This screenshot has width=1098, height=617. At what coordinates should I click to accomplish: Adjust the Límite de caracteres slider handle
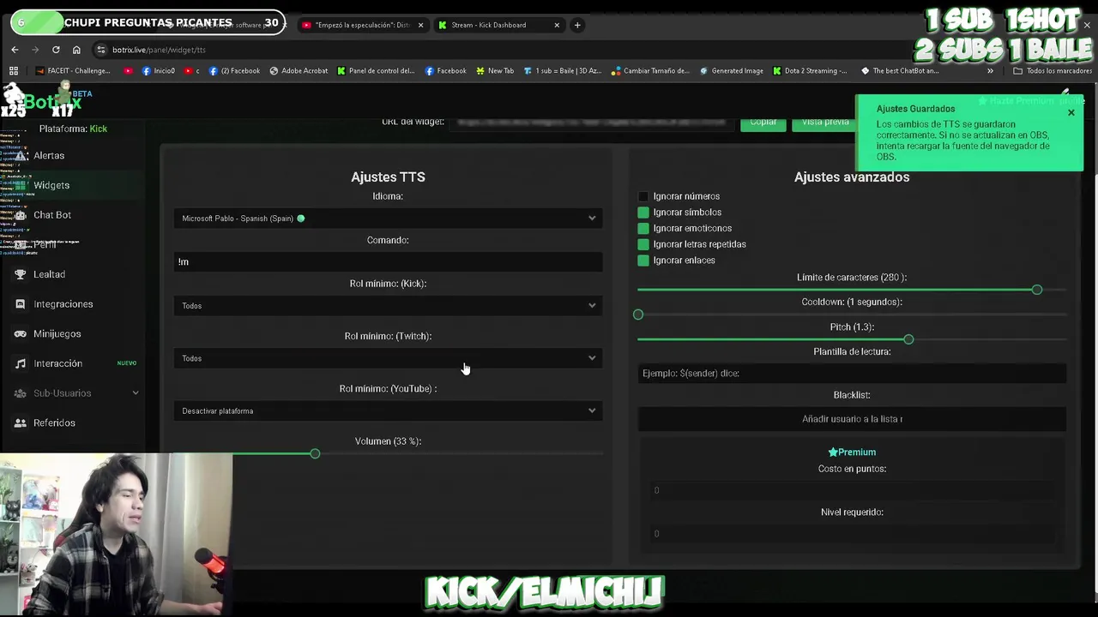[1037, 290]
